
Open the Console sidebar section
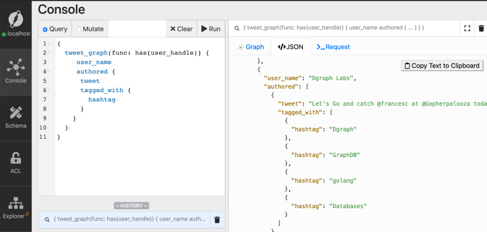(15, 71)
